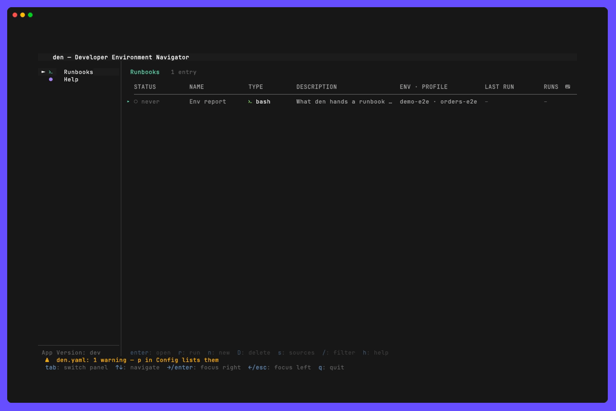Viewport: 616px width, 411px height.
Task: Click the ENV · PROFILE column header
Action: pos(423,87)
